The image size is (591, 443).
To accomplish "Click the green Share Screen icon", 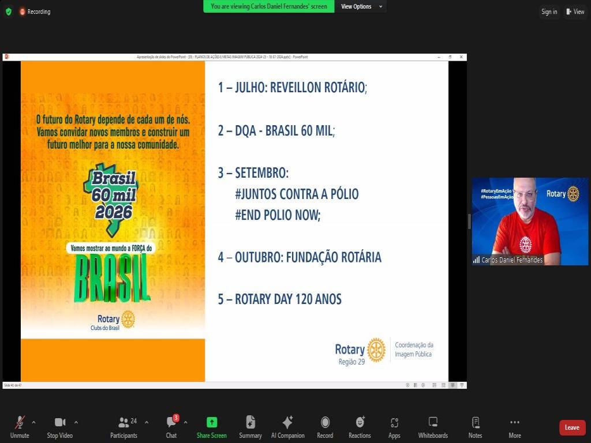I will [x=212, y=422].
